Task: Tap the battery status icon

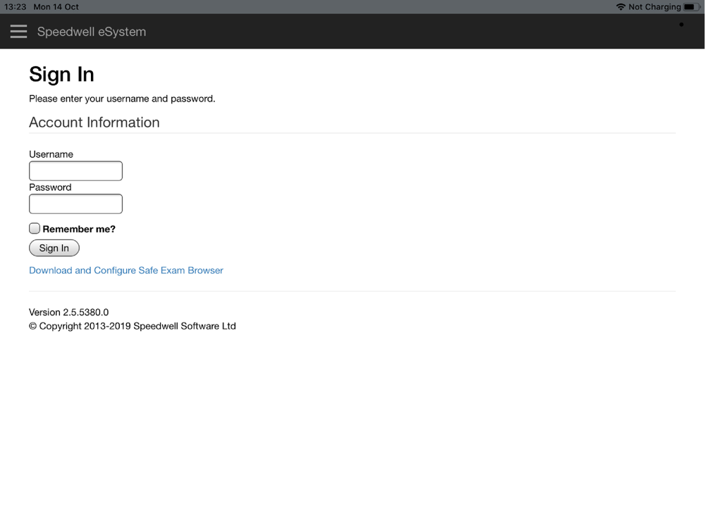Action: click(x=691, y=7)
